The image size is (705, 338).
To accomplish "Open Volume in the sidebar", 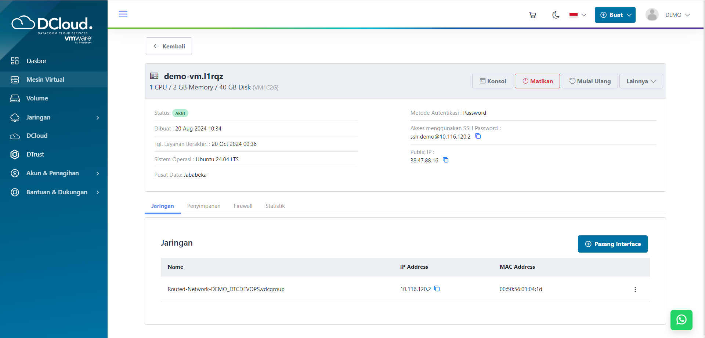I will tap(37, 98).
